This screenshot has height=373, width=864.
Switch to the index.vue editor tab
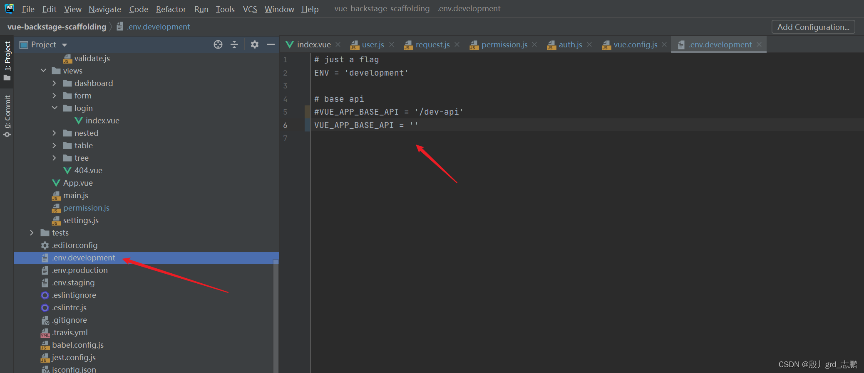pos(313,44)
